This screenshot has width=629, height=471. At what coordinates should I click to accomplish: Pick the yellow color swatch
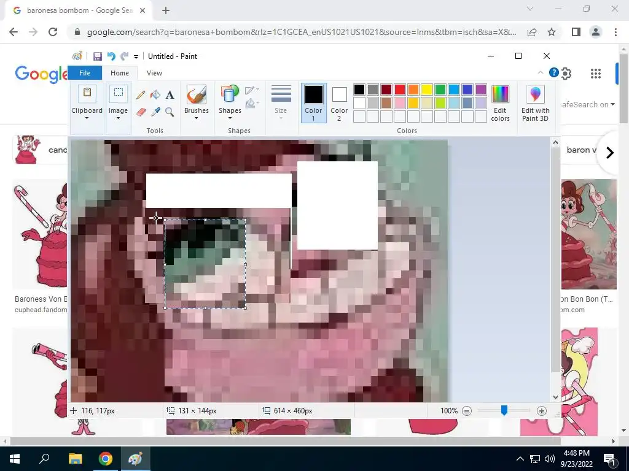click(x=427, y=90)
